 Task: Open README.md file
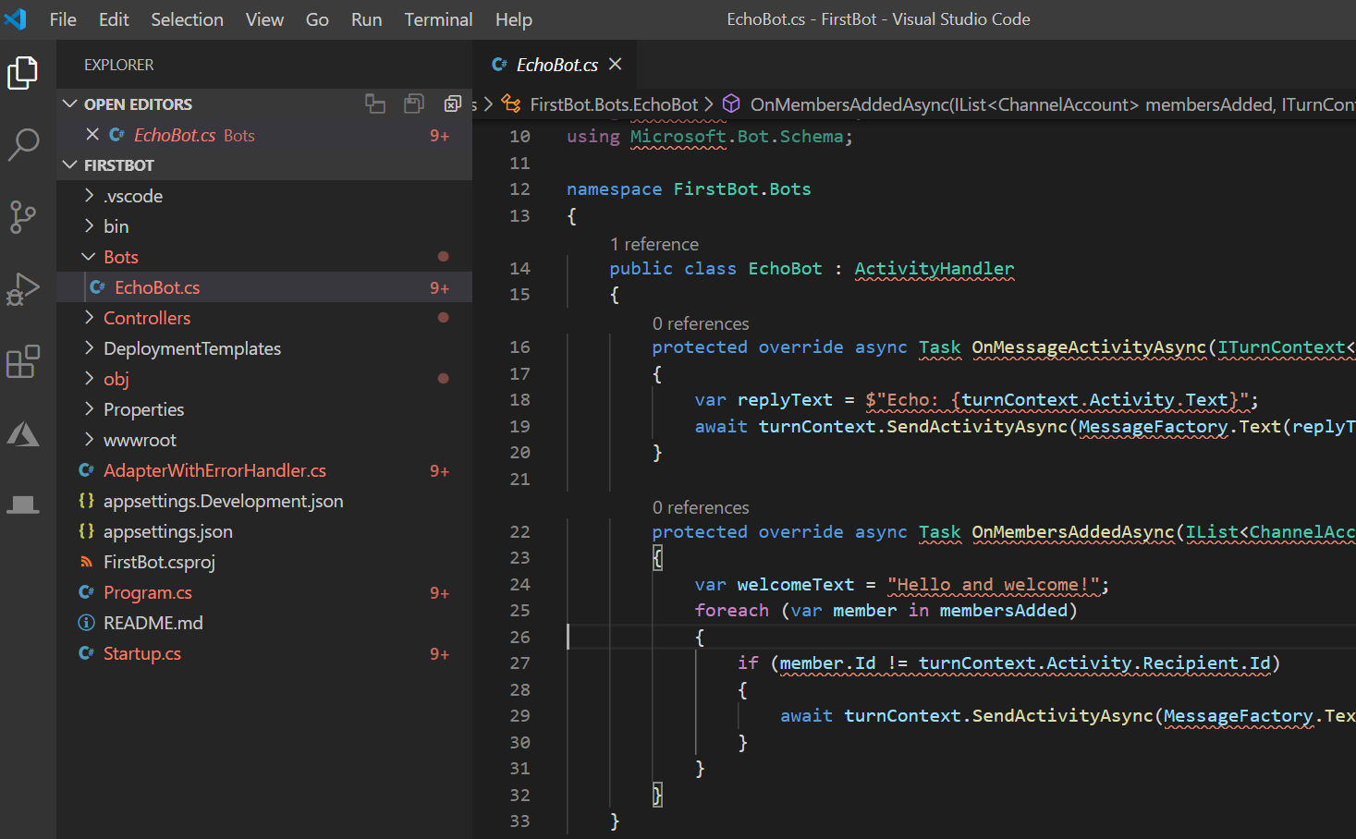[153, 623]
